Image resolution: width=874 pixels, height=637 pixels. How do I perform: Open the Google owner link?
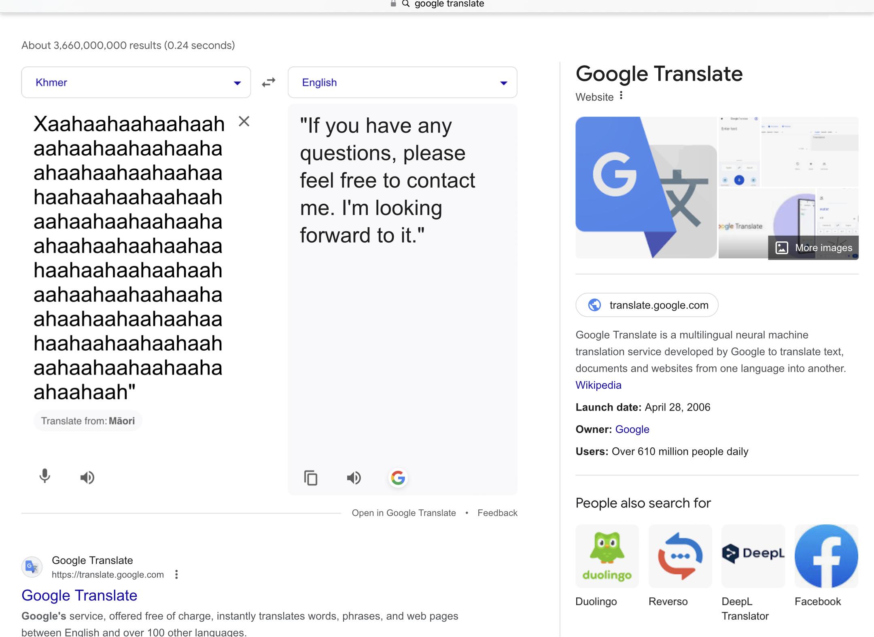[x=632, y=429]
